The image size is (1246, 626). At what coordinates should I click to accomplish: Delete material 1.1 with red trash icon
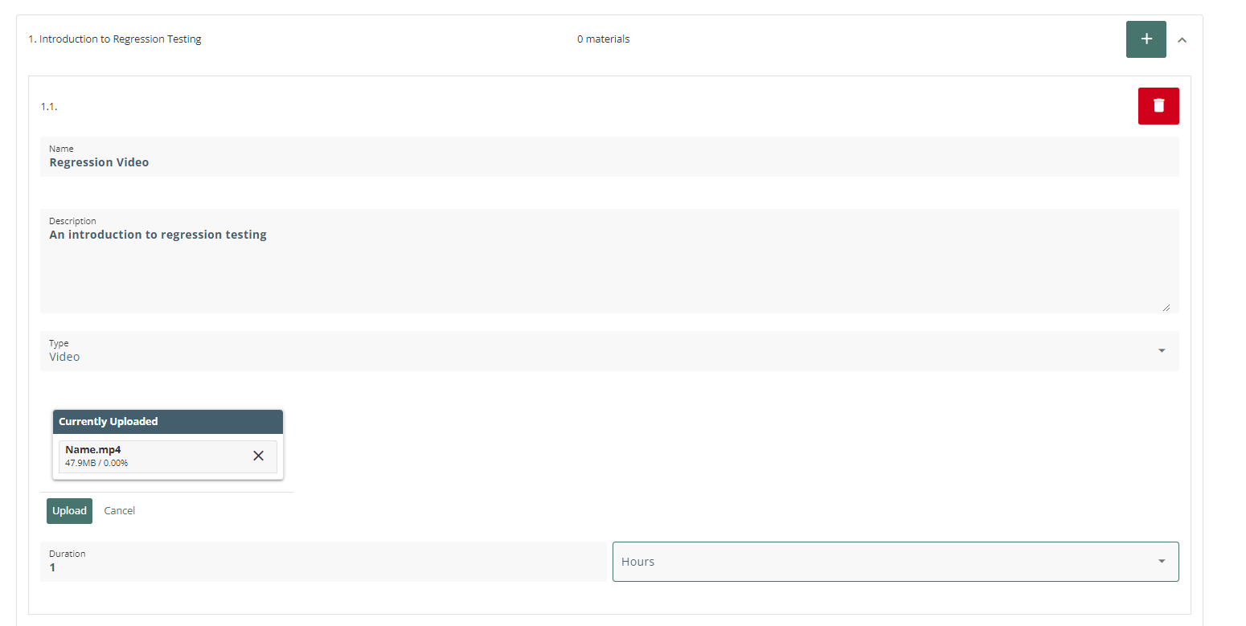(1158, 106)
